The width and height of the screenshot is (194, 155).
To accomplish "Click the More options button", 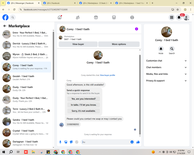I will coord(119,44).
